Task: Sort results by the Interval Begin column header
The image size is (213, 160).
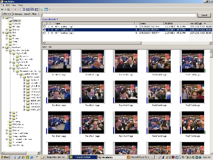Action: point(200,23)
